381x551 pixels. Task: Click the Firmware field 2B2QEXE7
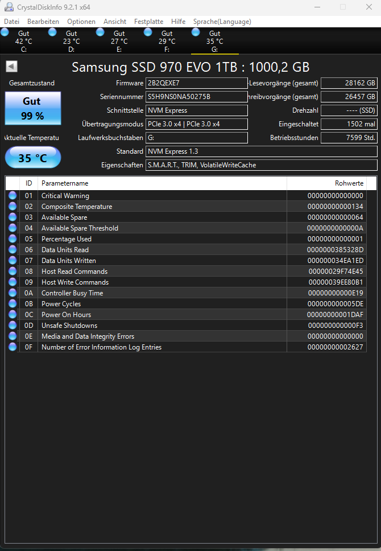(x=197, y=83)
